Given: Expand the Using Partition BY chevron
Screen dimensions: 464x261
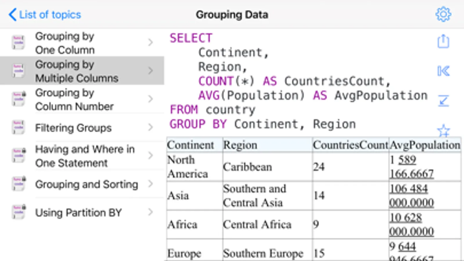Looking at the screenshot, I should [150, 212].
